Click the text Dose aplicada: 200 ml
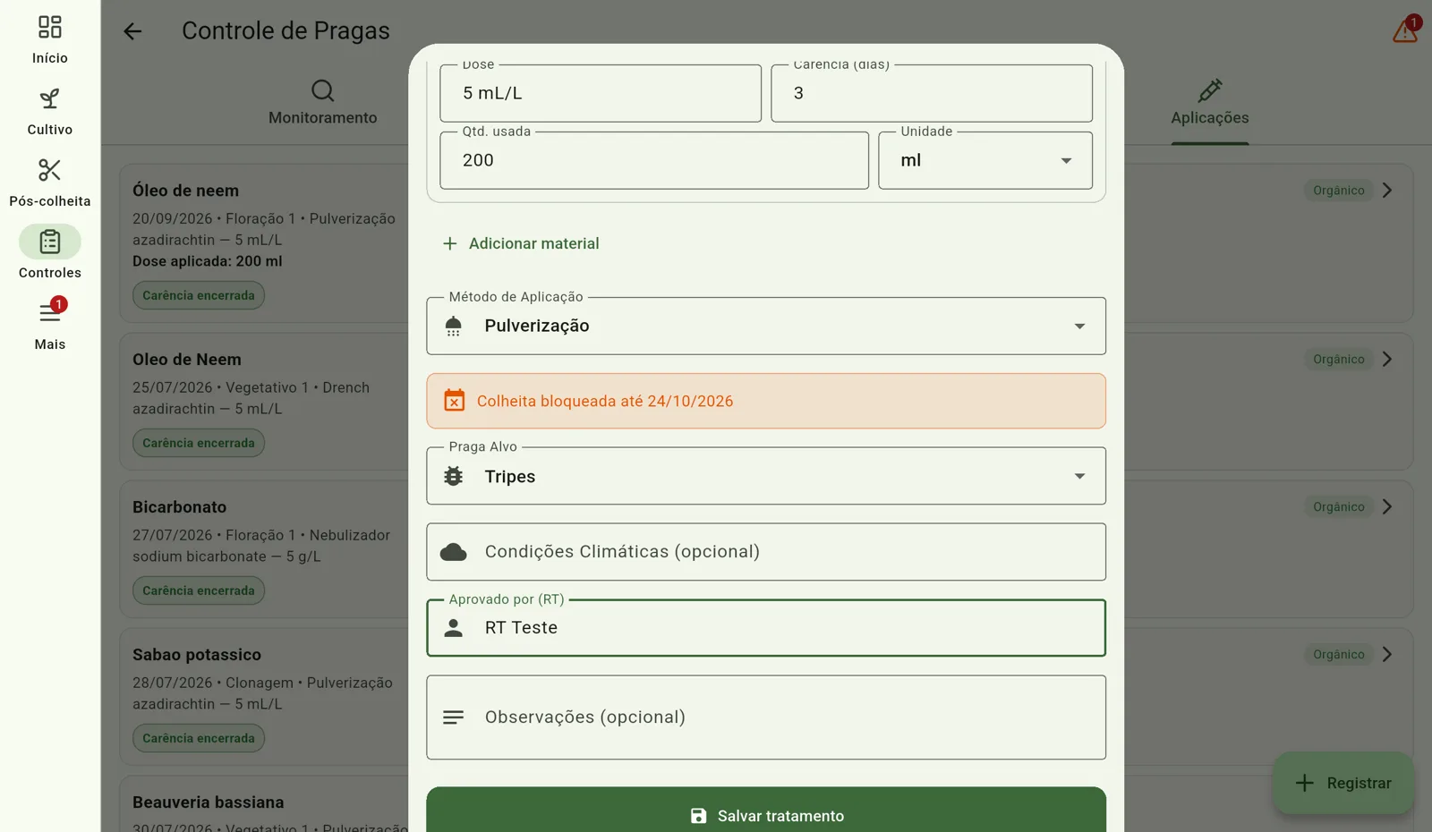The width and height of the screenshot is (1432, 832). pos(208,261)
